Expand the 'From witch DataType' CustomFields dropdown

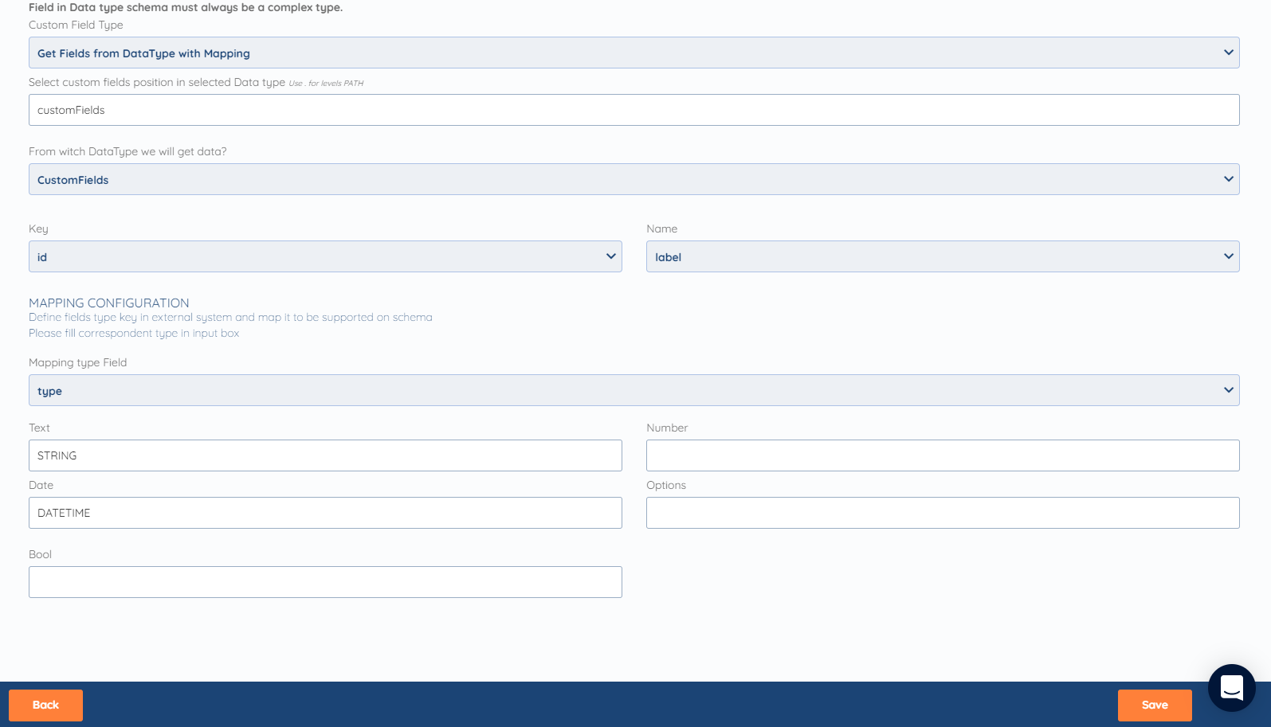point(634,179)
